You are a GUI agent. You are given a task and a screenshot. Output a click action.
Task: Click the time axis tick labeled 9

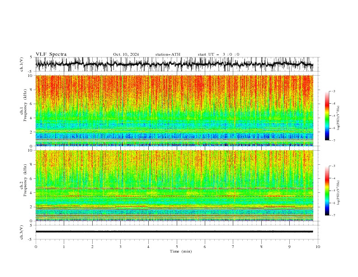[x=289, y=247]
